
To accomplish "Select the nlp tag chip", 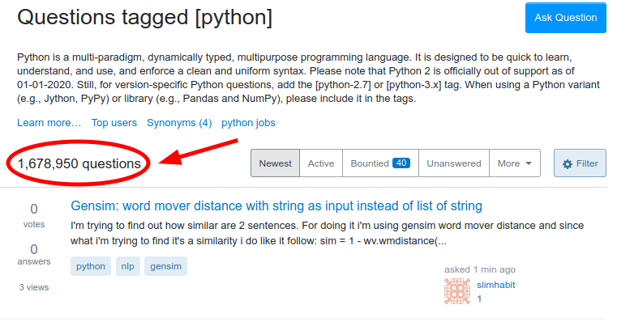I will [x=128, y=266].
